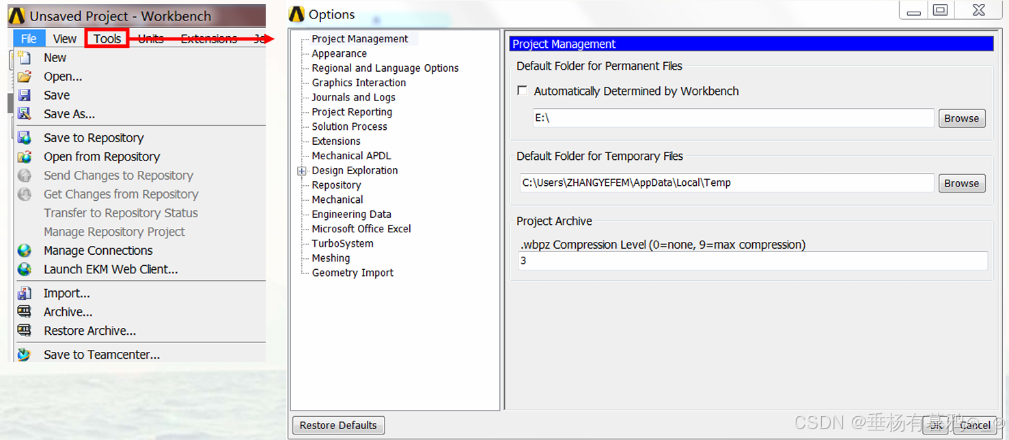Expand the Design Exploration tree node
Viewport: 1009px width, 440px height.
click(302, 171)
